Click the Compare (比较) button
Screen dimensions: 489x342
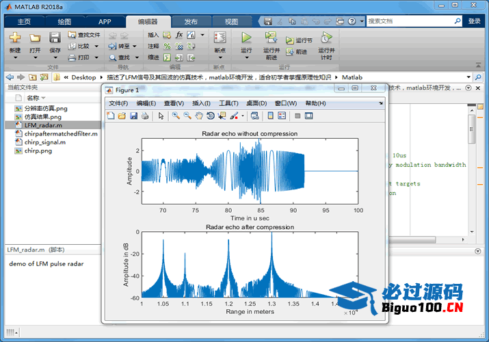[x=79, y=46]
